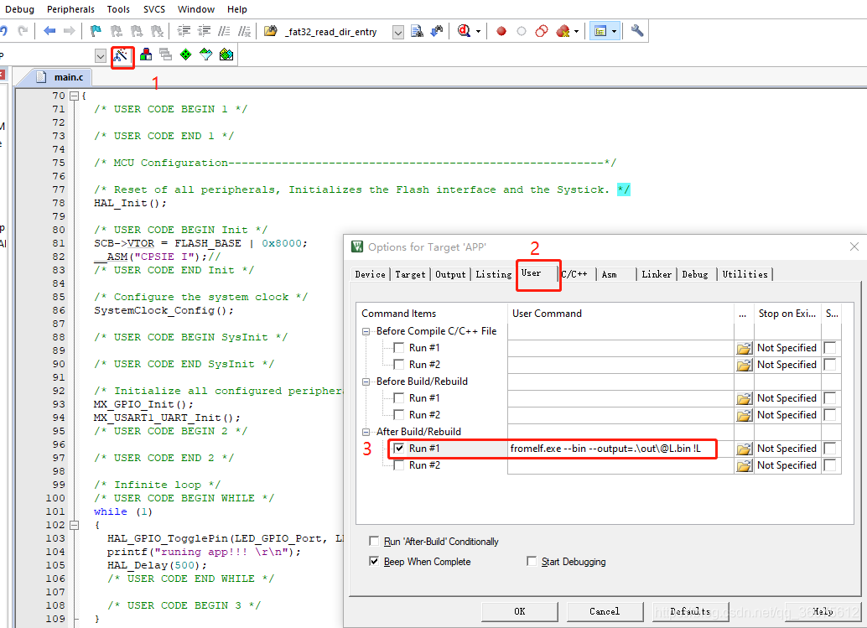This screenshot has height=628, width=867.
Task: Switch to the Output tab
Action: point(450,274)
